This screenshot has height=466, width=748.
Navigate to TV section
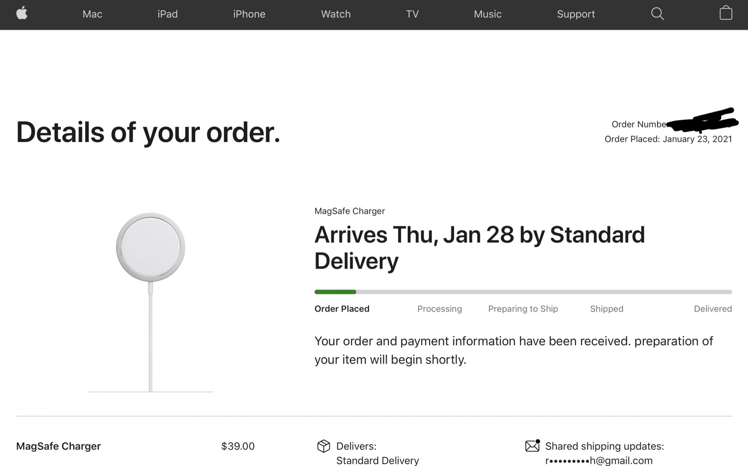tap(412, 14)
